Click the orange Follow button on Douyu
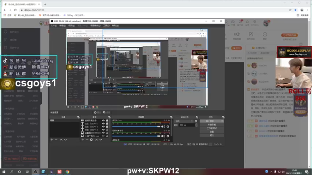The image size is (312, 175). [x=237, y=48]
